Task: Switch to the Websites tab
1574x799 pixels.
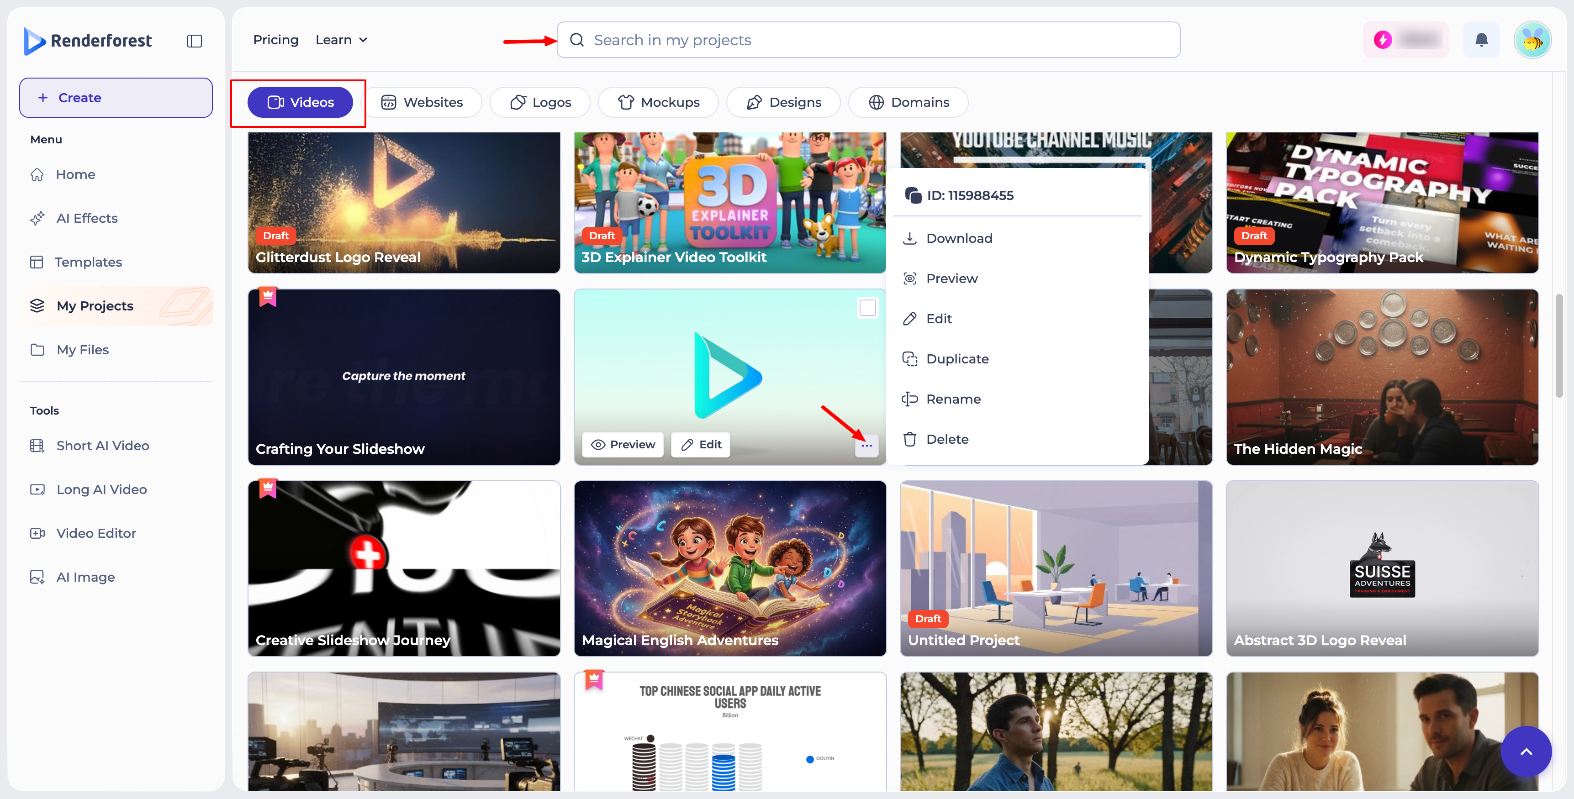Action: click(x=422, y=102)
